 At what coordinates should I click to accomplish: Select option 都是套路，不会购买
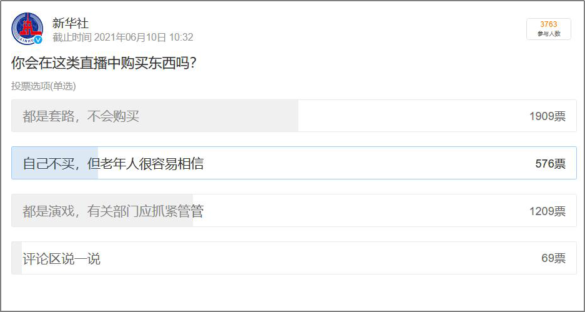click(294, 116)
